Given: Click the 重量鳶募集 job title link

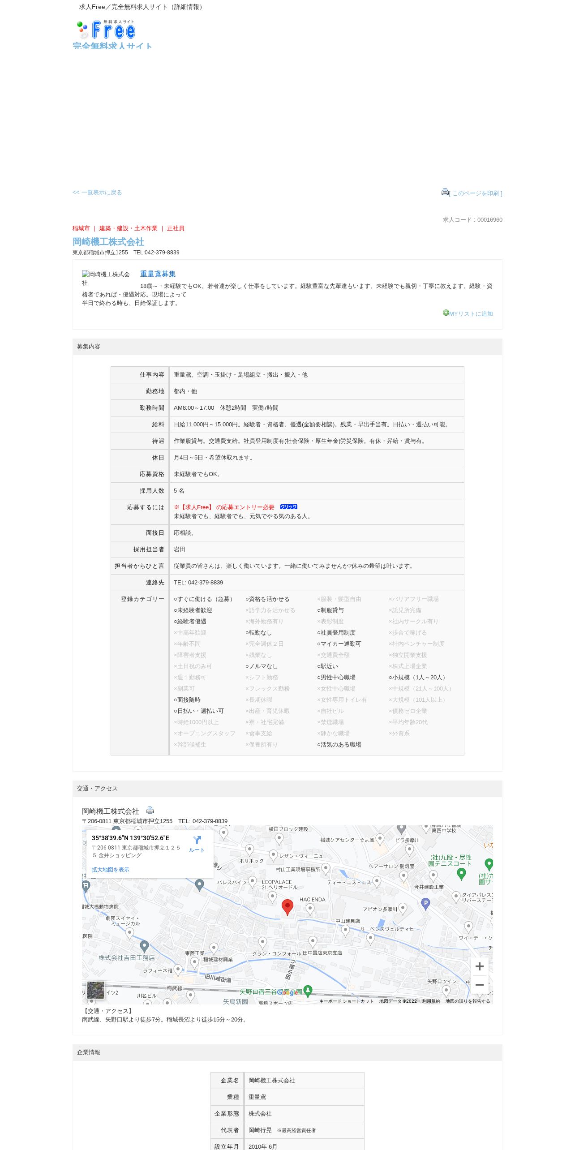Looking at the screenshot, I should (158, 274).
